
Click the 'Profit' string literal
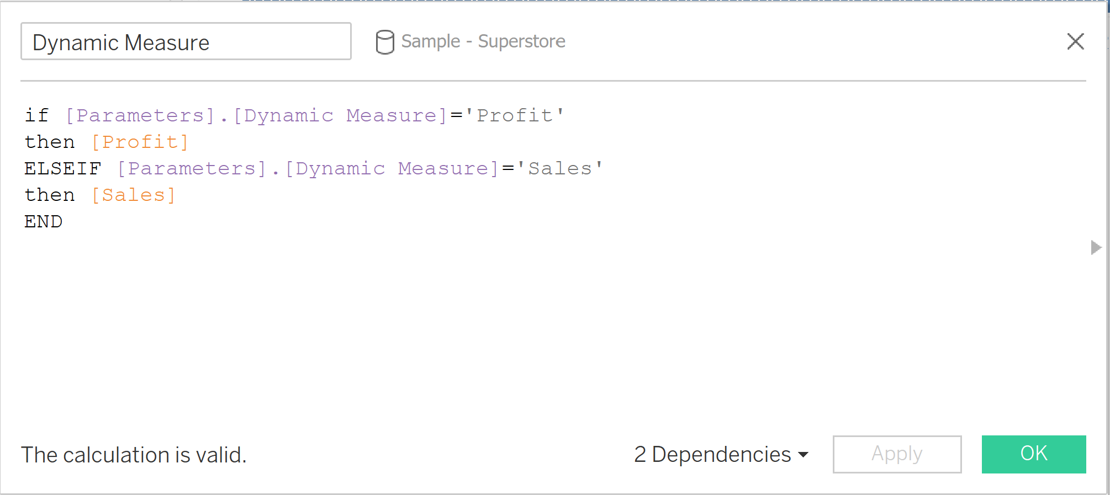(x=515, y=115)
